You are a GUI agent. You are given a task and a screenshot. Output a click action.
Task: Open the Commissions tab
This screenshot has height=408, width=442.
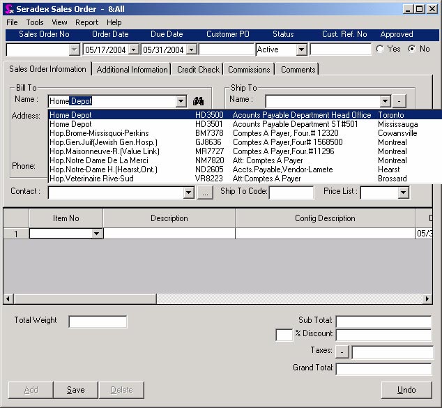[249, 70]
